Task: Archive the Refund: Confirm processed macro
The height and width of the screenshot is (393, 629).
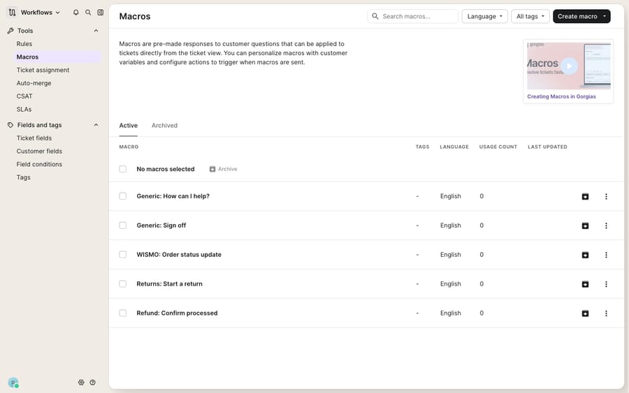Action: 585,313
